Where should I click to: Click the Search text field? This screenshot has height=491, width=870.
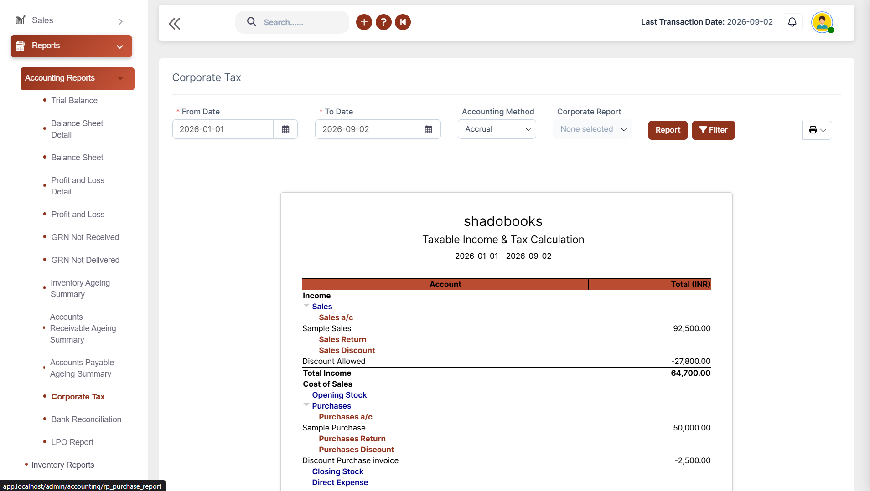coord(292,22)
